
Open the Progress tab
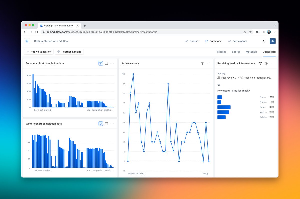[221, 52]
